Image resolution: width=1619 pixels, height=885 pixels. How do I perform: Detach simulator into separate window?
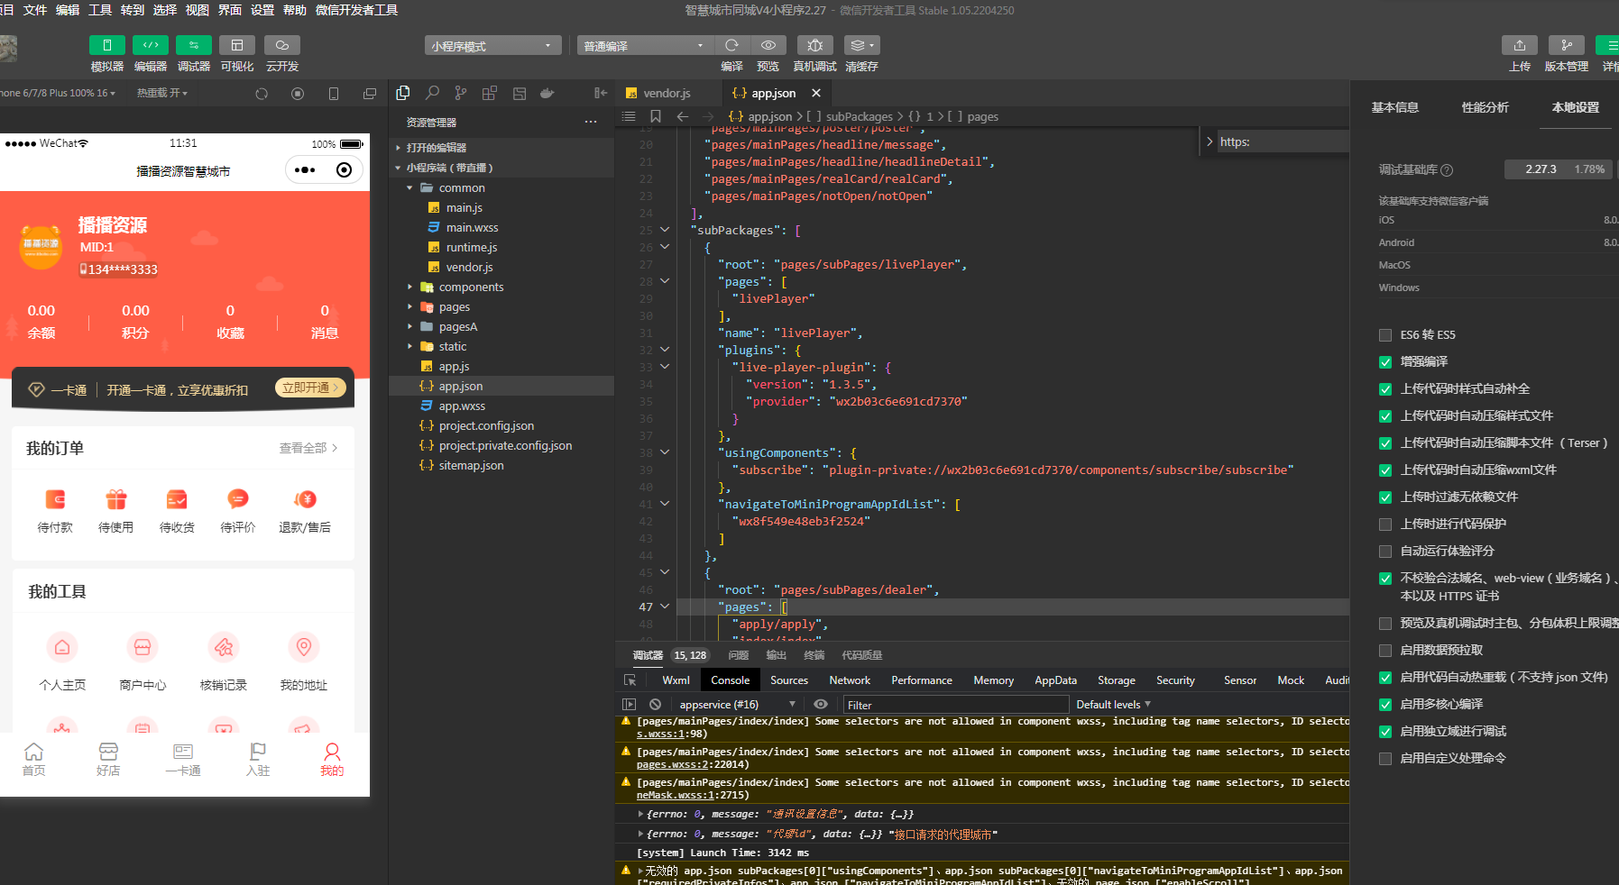tap(370, 94)
